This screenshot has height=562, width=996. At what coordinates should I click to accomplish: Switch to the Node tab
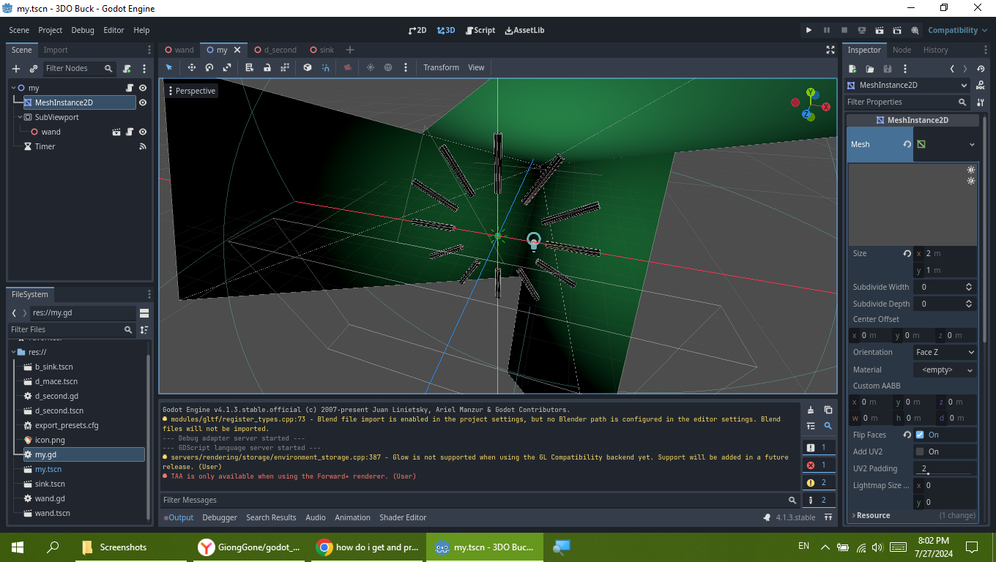(902, 50)
